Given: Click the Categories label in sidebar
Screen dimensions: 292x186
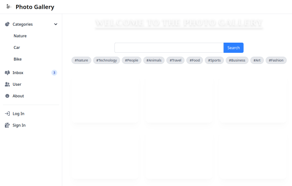Looking at the screenshot, I should pyautogui.click(x=22, y=24).
